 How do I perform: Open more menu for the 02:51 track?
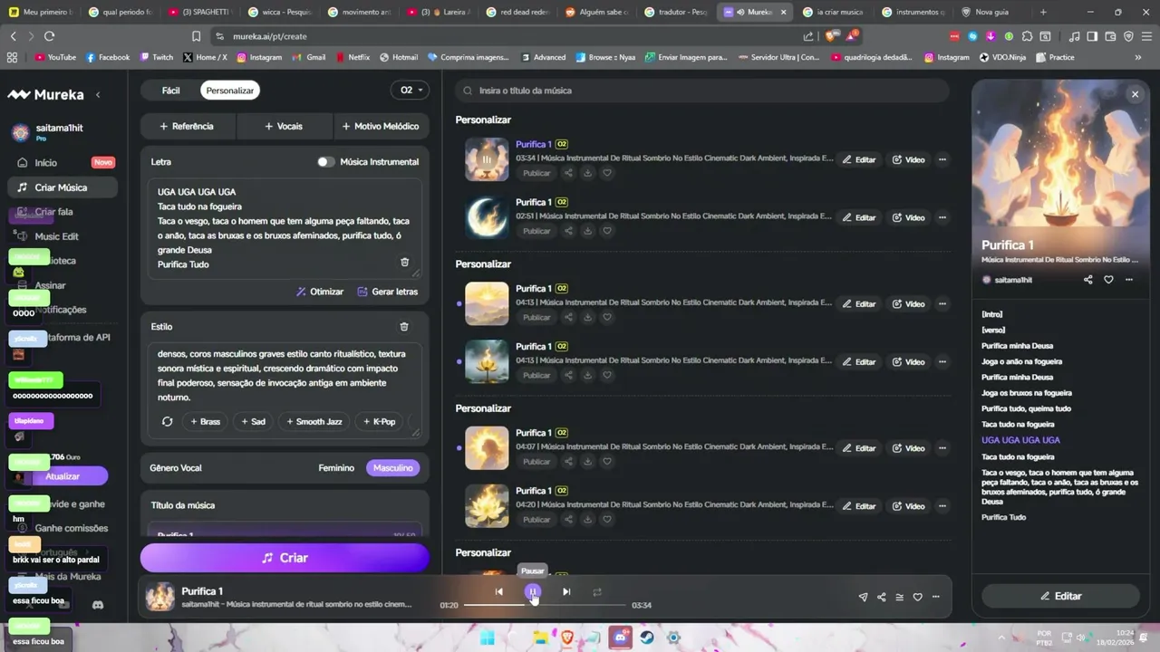[942, 217]
